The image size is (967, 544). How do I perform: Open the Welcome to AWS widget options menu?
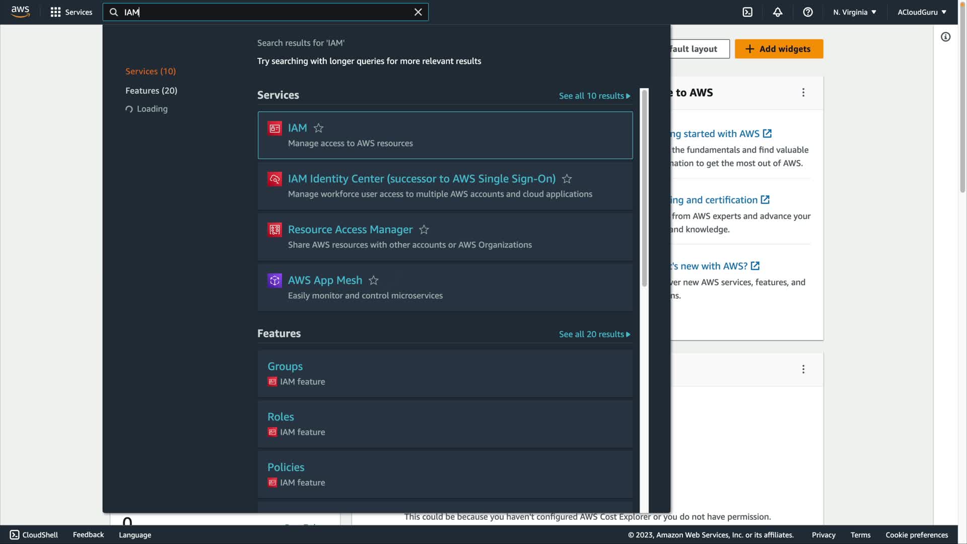pyautogui.click(x=803, y=92)
